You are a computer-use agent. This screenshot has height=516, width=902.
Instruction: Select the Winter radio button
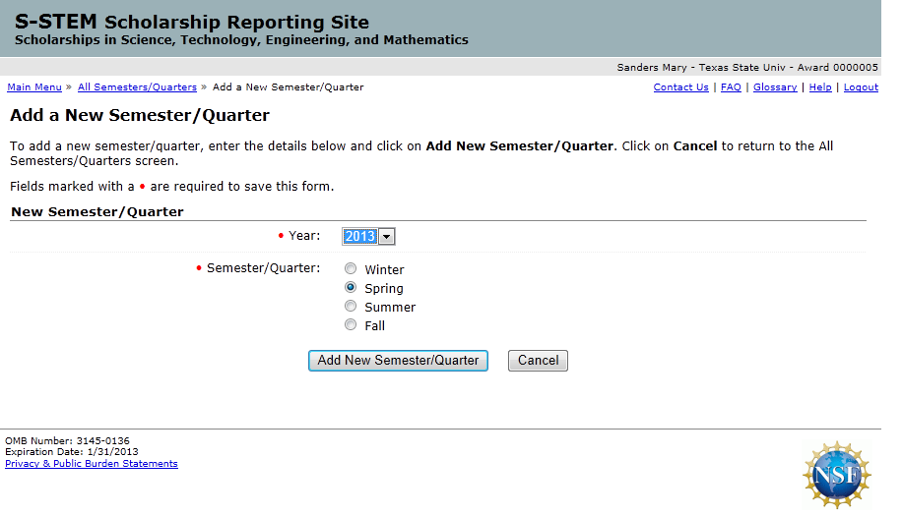pos(351,269)
